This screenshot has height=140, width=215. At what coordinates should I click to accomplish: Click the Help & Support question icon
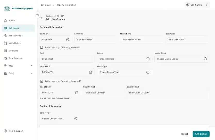click(5, 131)
